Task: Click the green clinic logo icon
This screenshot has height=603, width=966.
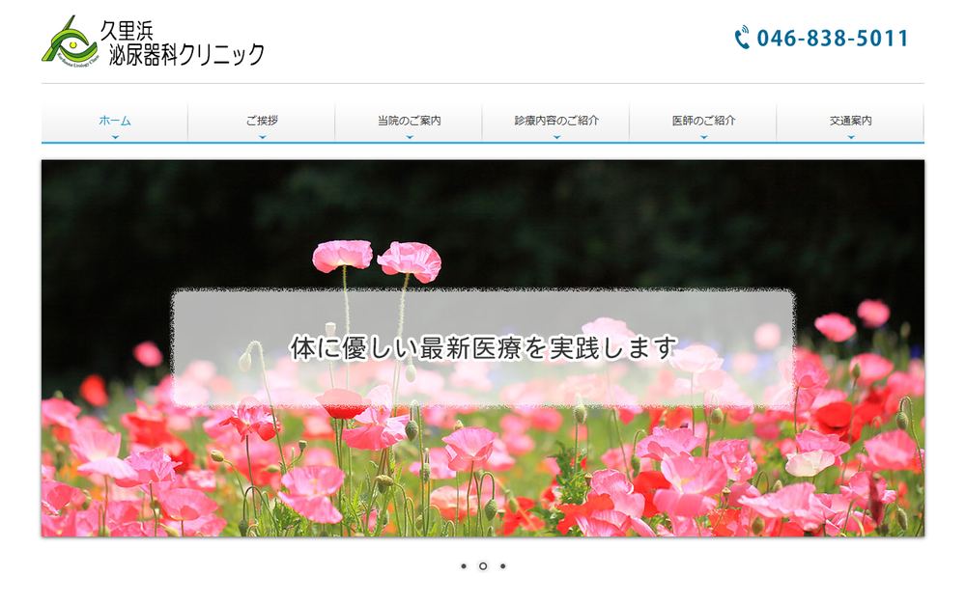Action: pyautogui.click(x=70, y=41)
